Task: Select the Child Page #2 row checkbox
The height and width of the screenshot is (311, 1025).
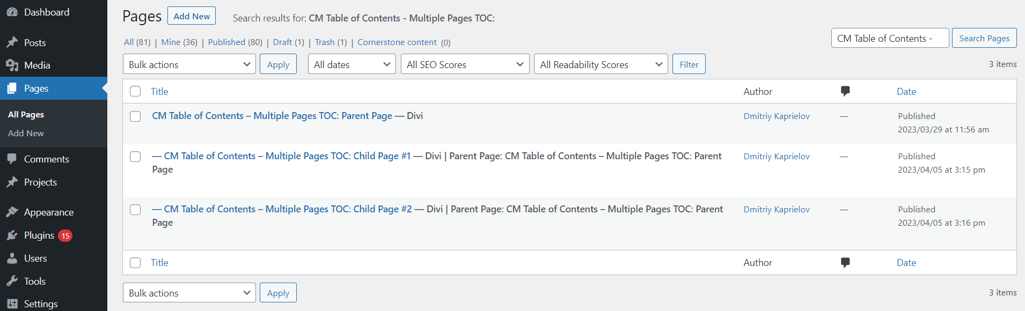Action: (x=135, y=210)
